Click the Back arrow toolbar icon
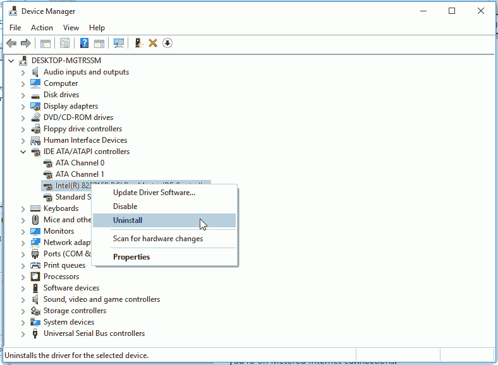 [11, 43]
